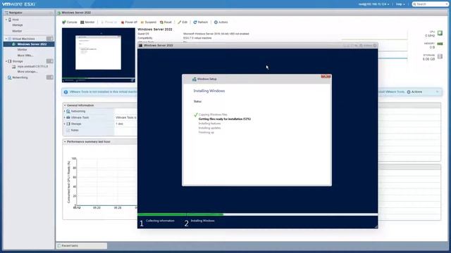The height and width of the screenshot is (253, 451).
Task: Expand the Networking row in General information
Action: [64, 111]
